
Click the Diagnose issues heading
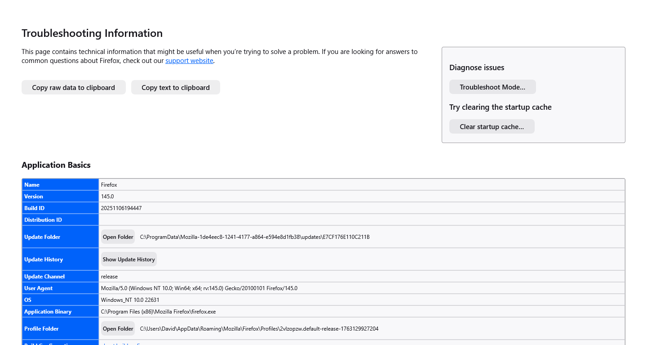(x=477, y=68)
